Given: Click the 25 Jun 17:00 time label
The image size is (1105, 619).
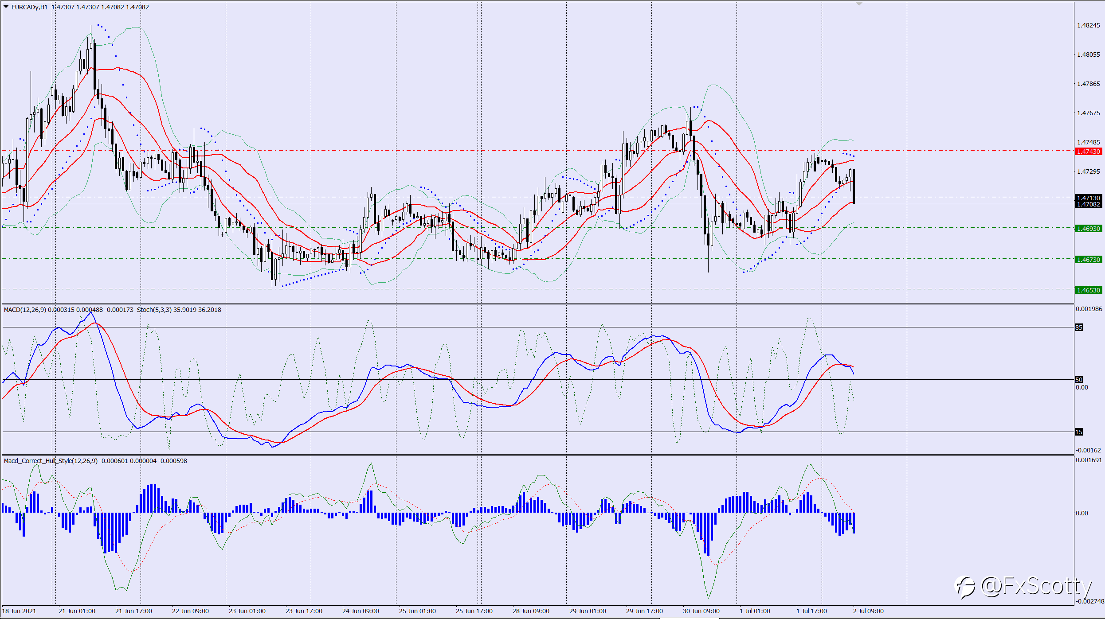Looking at the screenshot, I should click(474, 611).
